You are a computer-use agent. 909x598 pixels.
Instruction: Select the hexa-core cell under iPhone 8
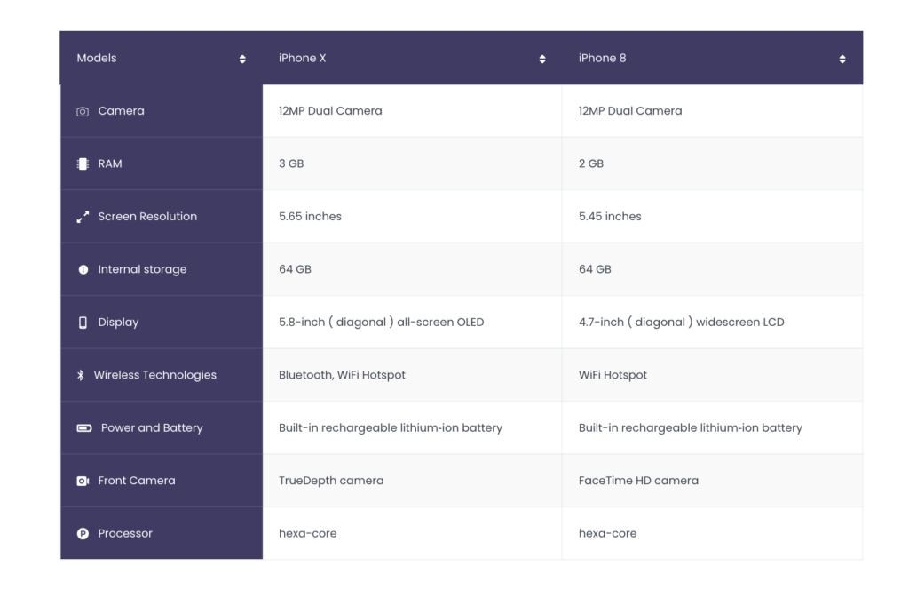coord(609,533)
